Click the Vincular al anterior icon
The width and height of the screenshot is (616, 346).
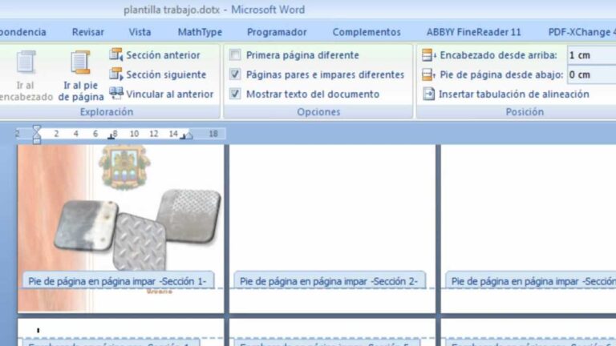[x=115, y=94]
